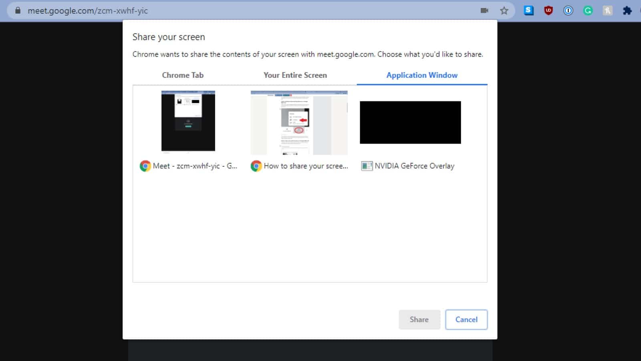Image resolution: width=641 pixels, height=361 pixels.
Task: Open the grey extension icon beside Grammarly
Action: 607,11
